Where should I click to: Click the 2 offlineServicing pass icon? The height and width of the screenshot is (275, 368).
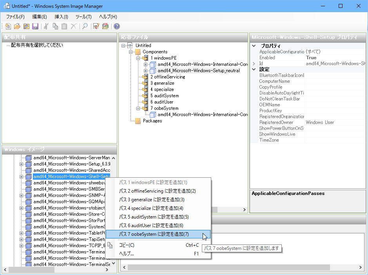(x=145, y=77)
